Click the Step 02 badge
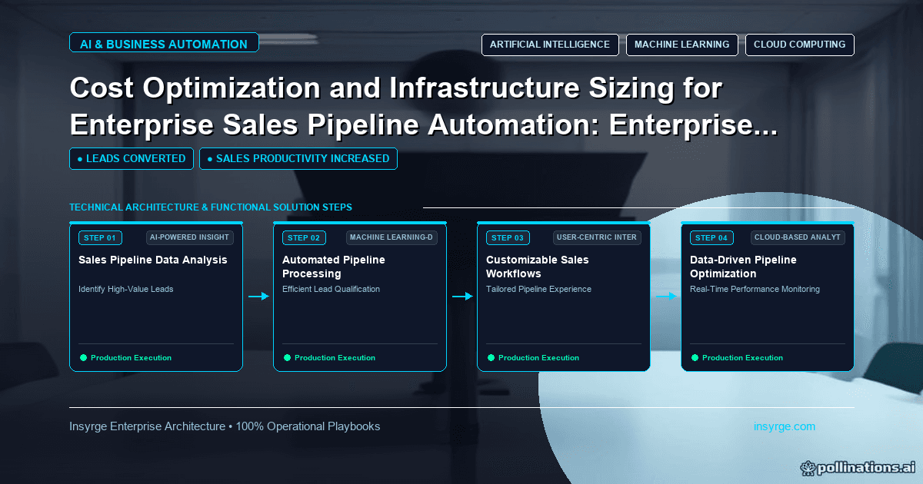 click(x=304, y=237)
